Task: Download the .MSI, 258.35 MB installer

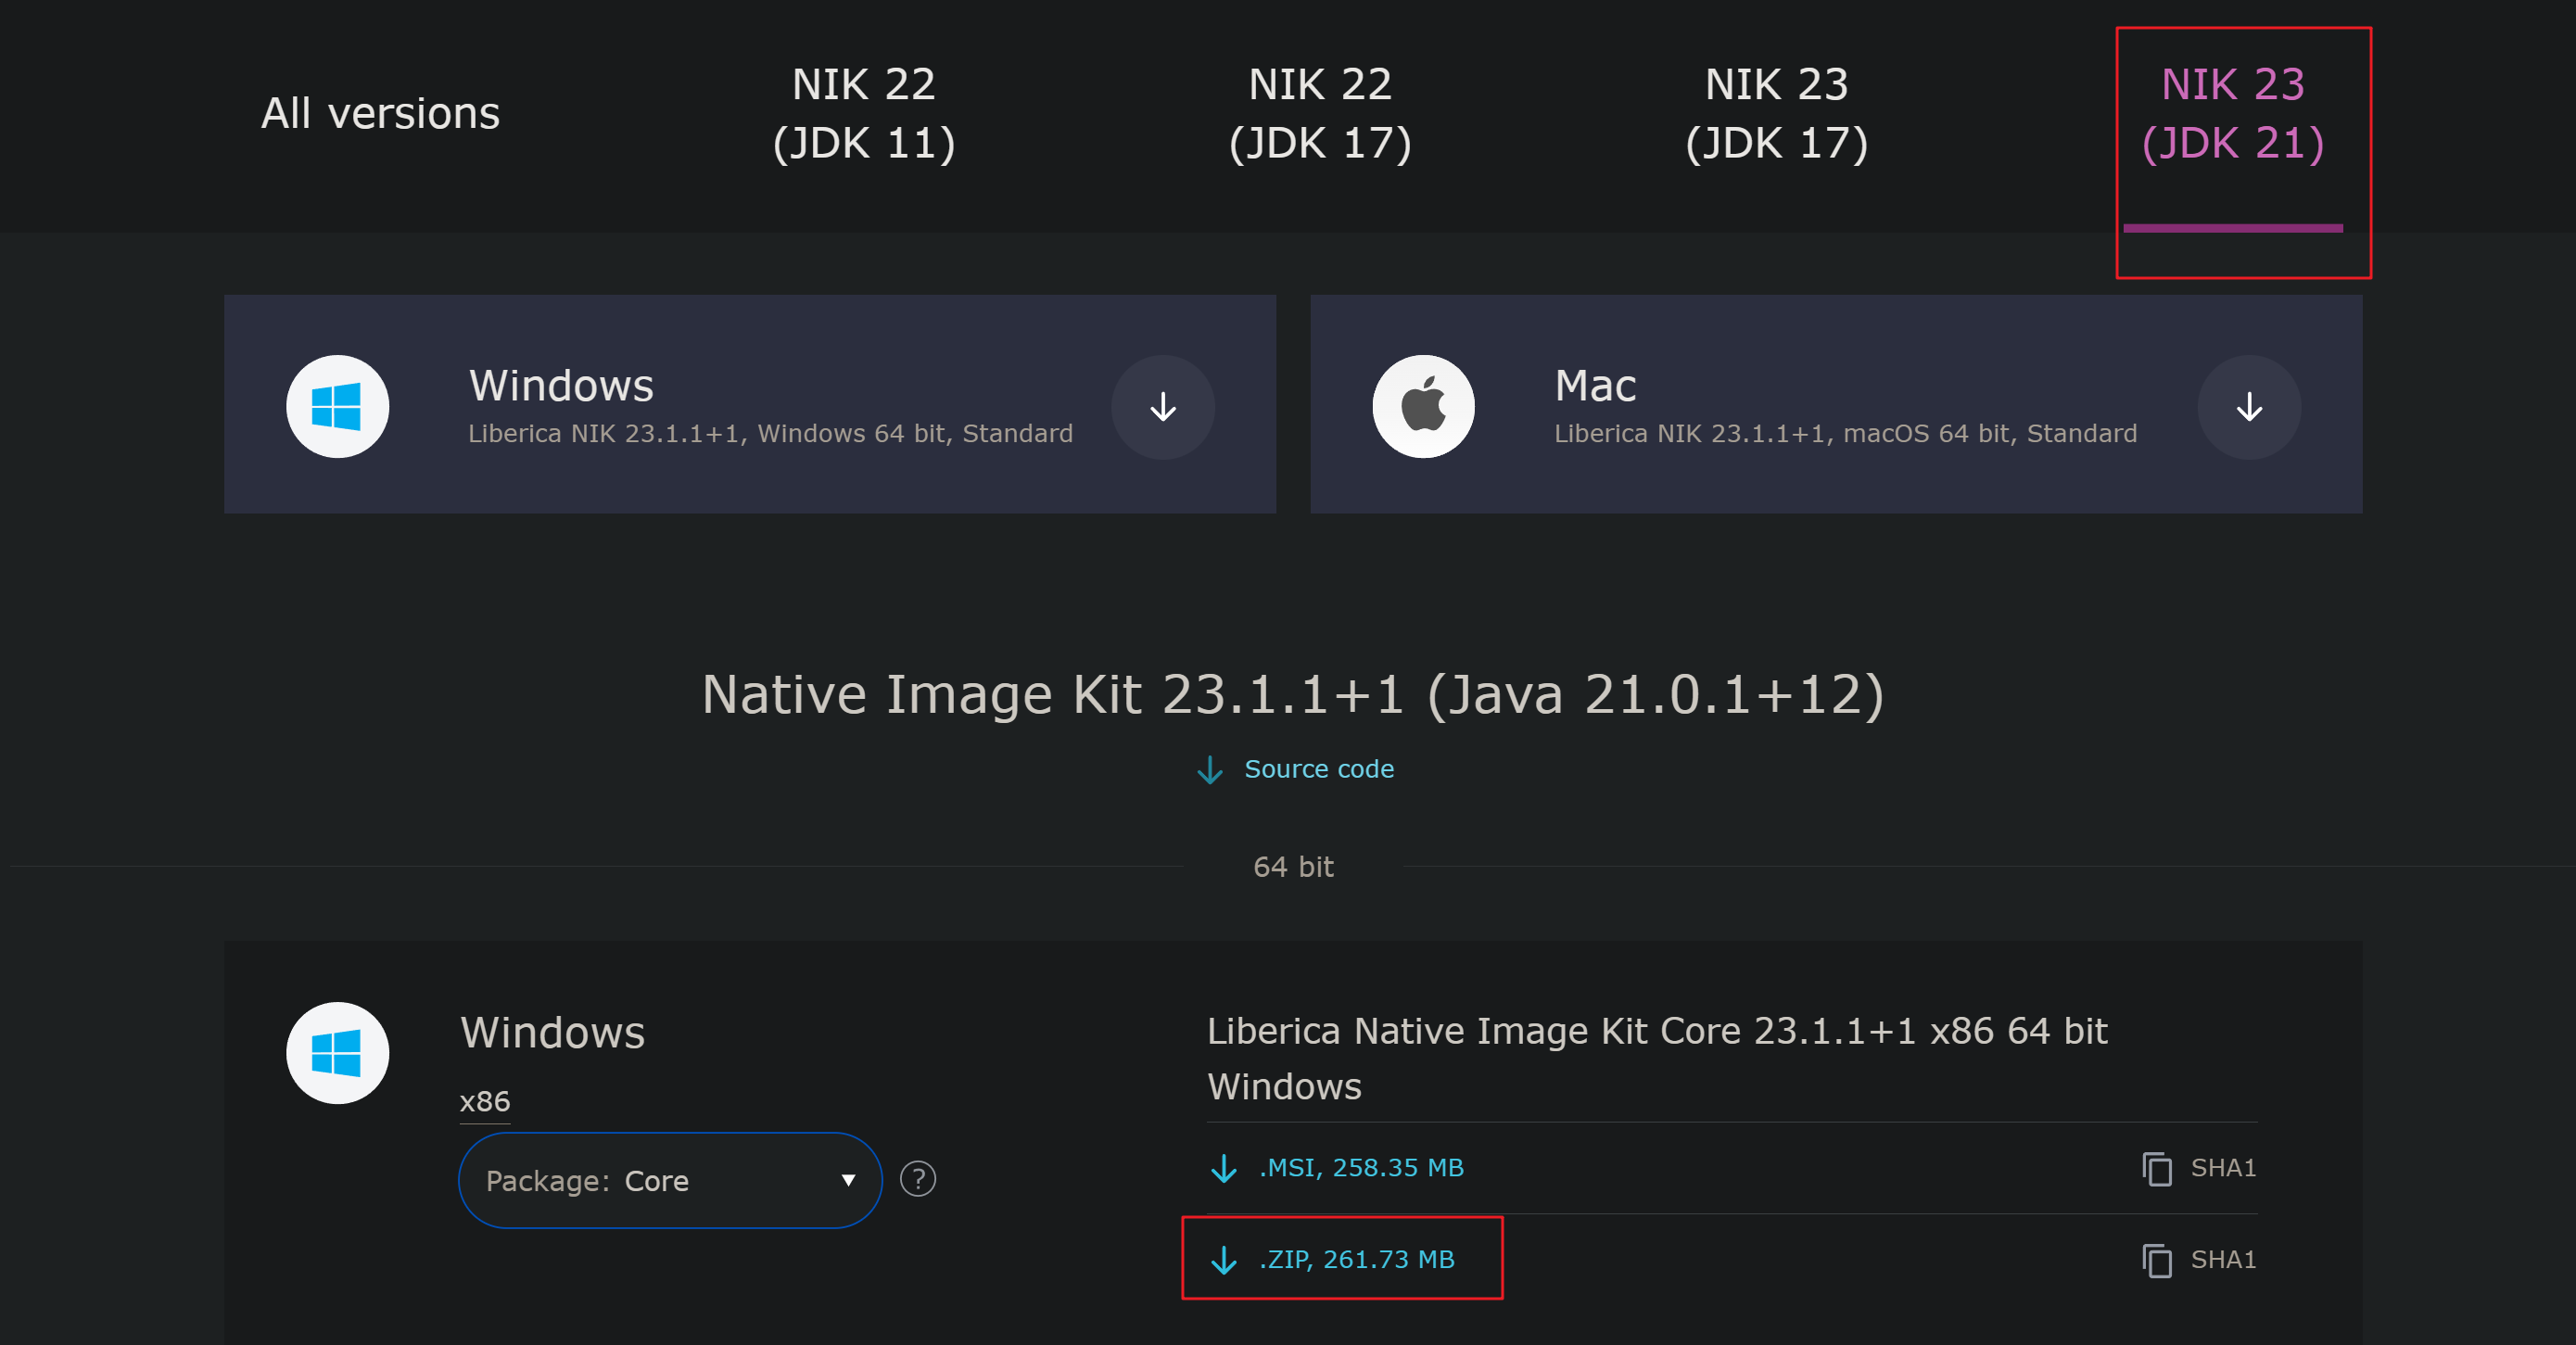Action: click(x=1361, y=1167)
